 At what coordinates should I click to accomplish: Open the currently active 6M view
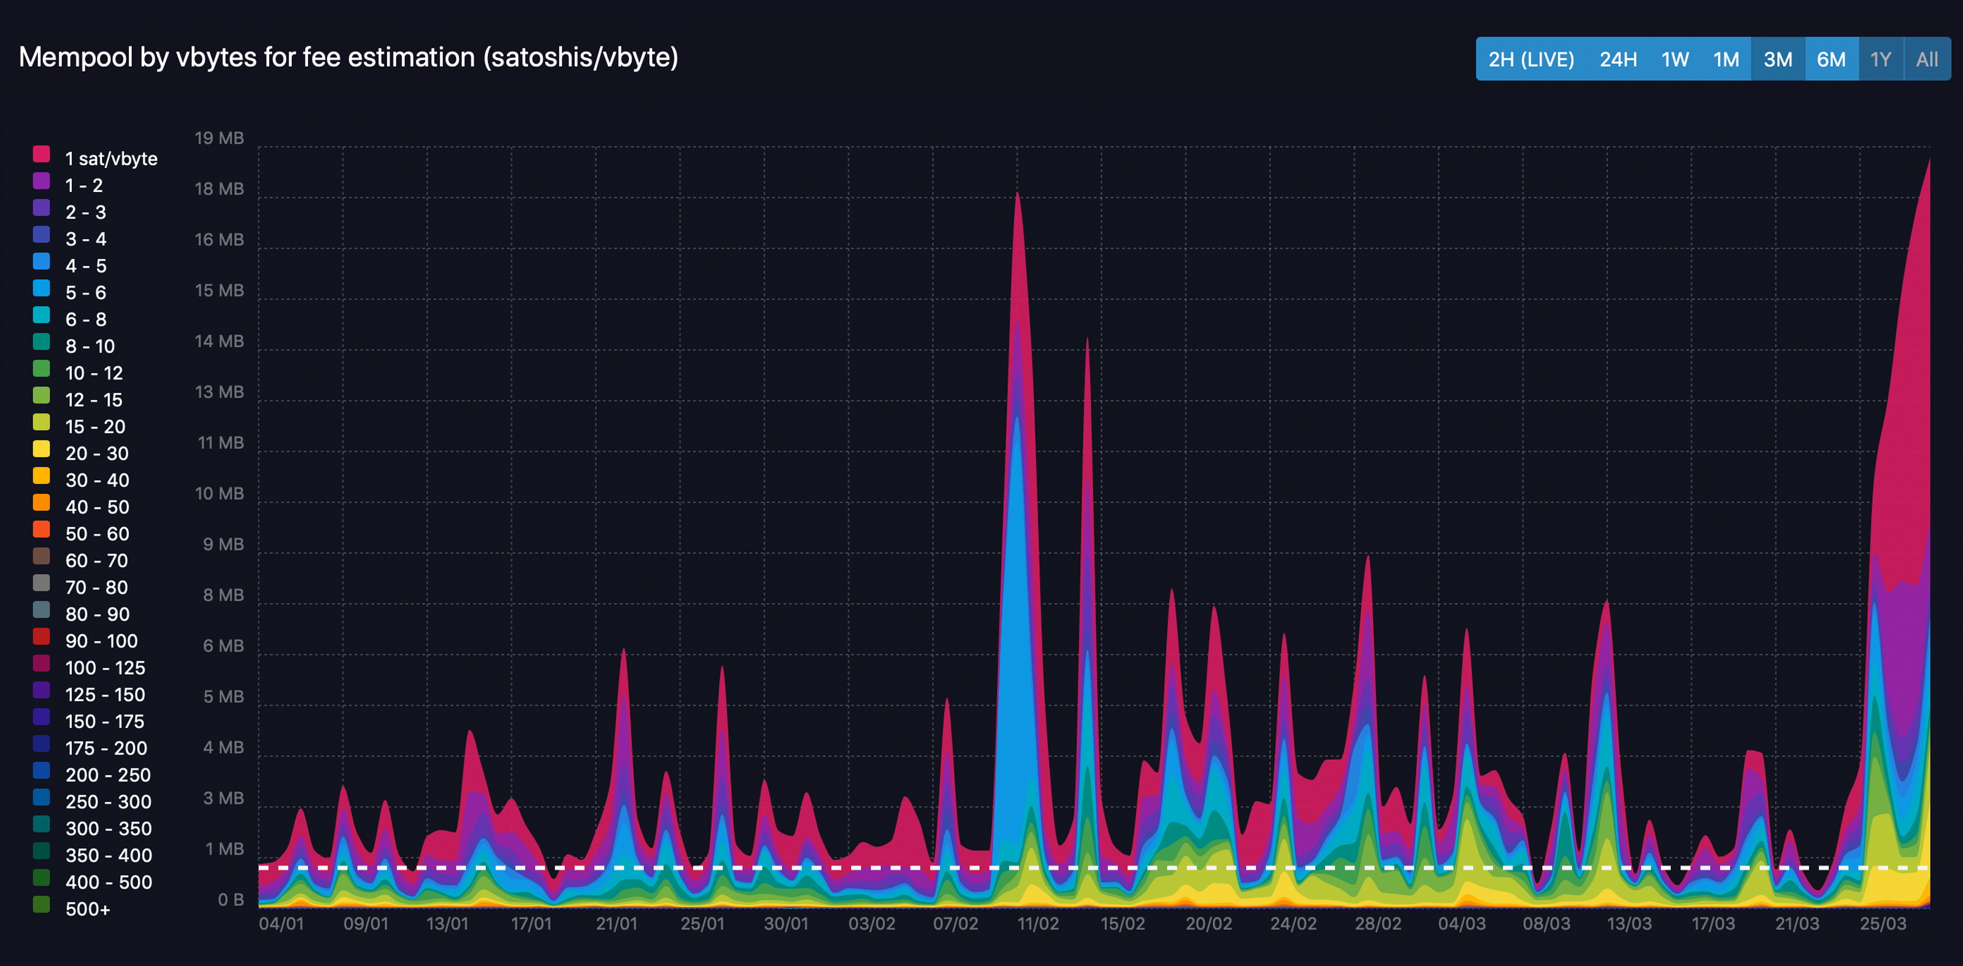[1830, 59]
